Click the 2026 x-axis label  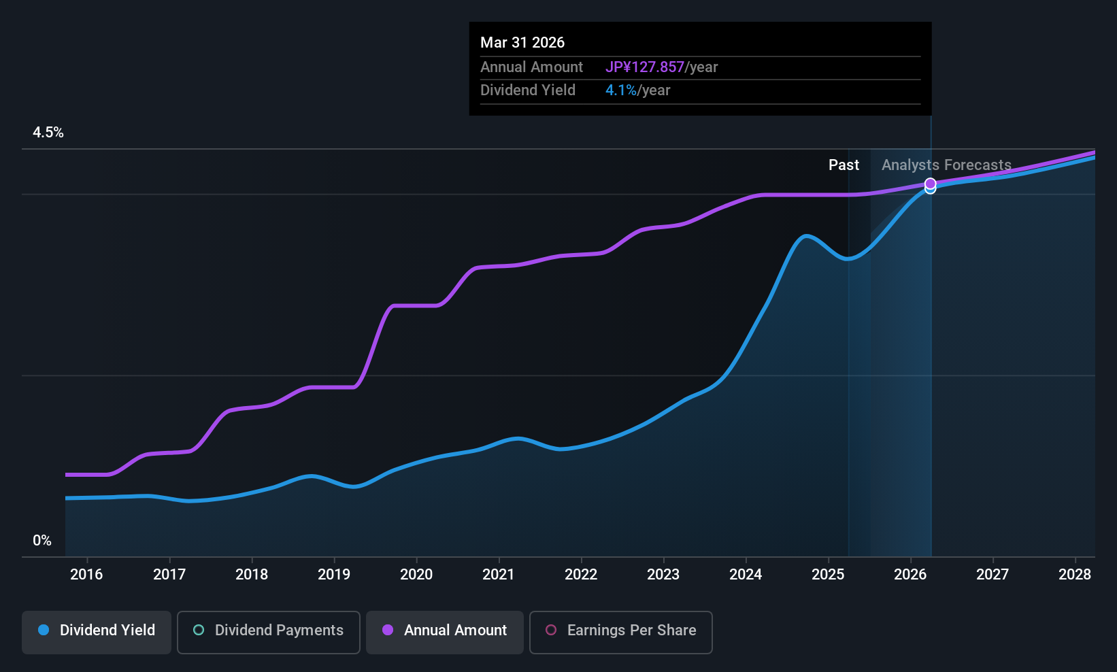pos(910,575)
